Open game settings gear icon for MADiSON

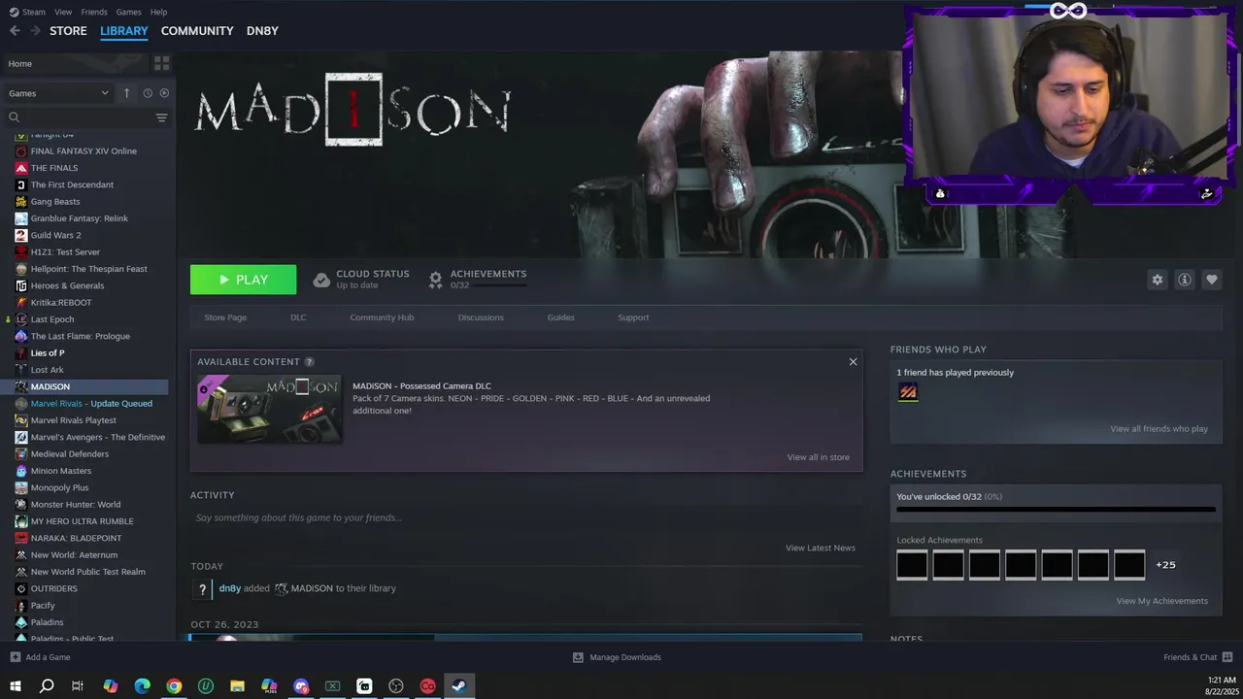[x=1157, y=280]
